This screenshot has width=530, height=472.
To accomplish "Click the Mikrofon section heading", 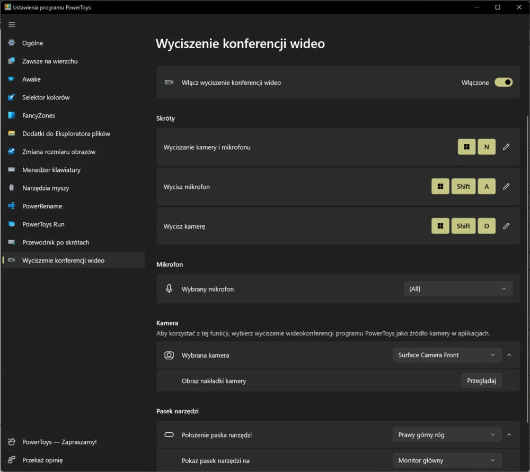I will [170, 264].
